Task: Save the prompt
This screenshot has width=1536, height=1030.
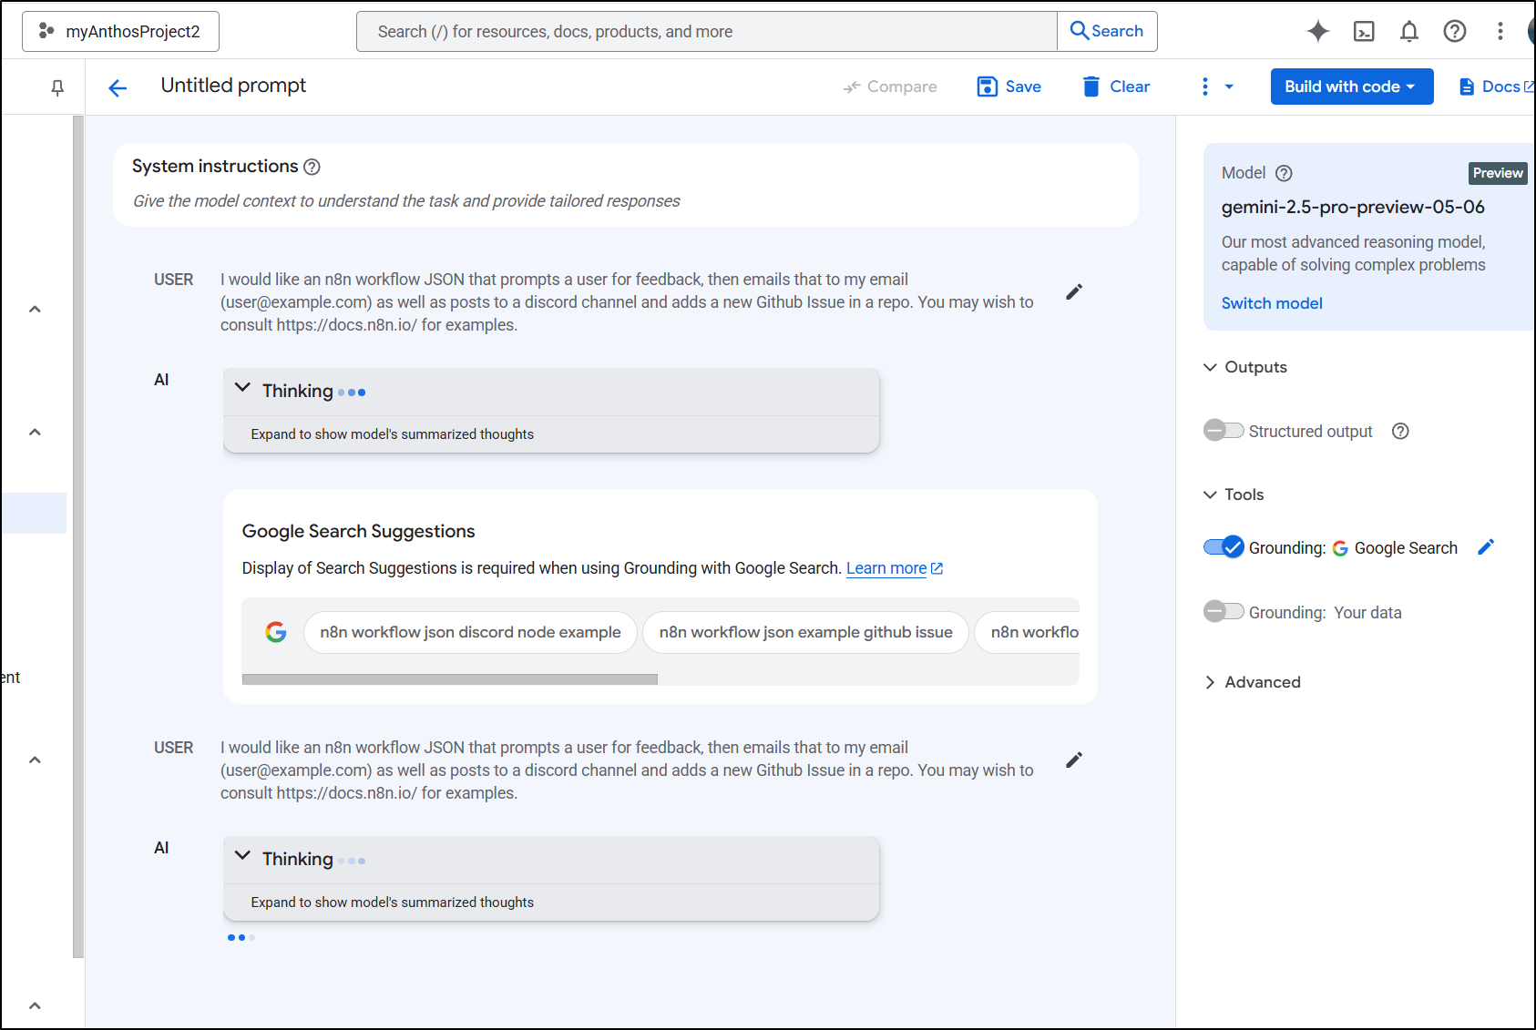Action: (1009, 87)
